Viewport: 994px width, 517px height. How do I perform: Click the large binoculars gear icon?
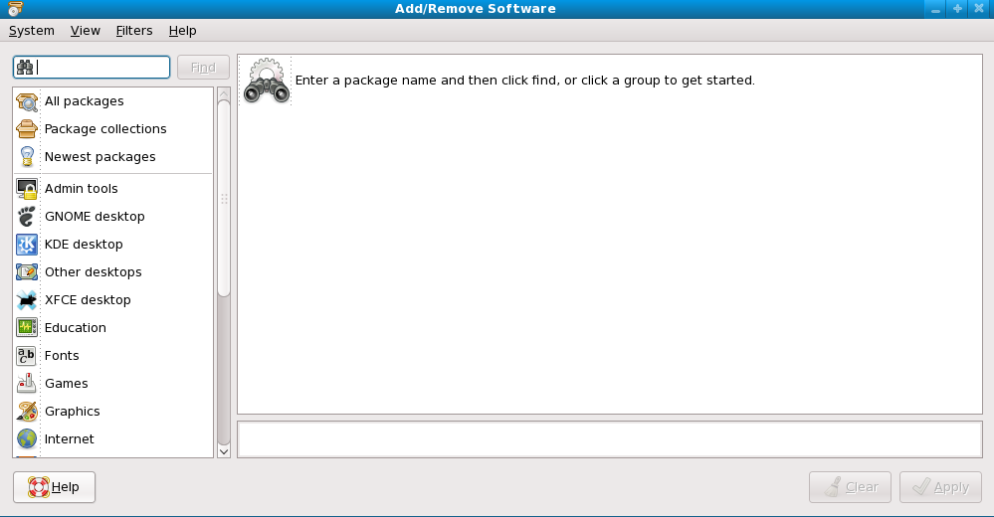(267, 81)
